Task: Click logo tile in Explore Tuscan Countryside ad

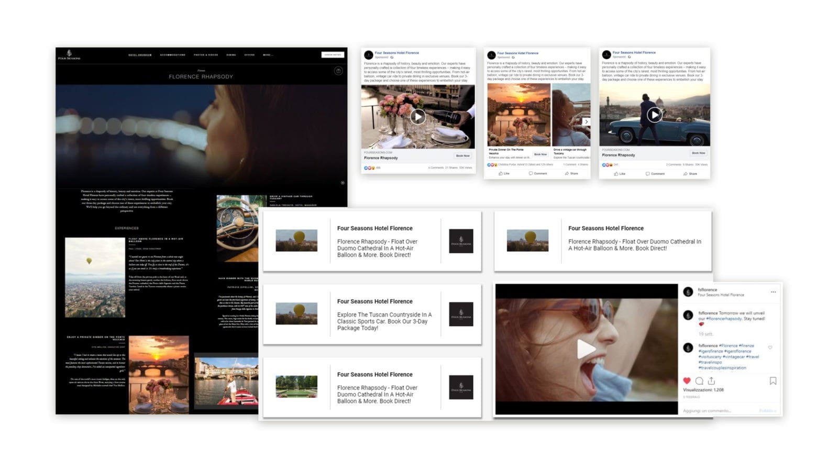Action: 461,314
